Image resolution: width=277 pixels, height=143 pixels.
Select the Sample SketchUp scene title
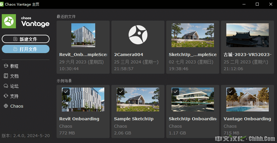pos(133,119)
